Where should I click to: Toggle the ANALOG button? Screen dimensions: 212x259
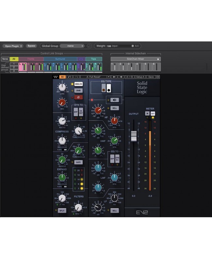click(x=78, y=84)
